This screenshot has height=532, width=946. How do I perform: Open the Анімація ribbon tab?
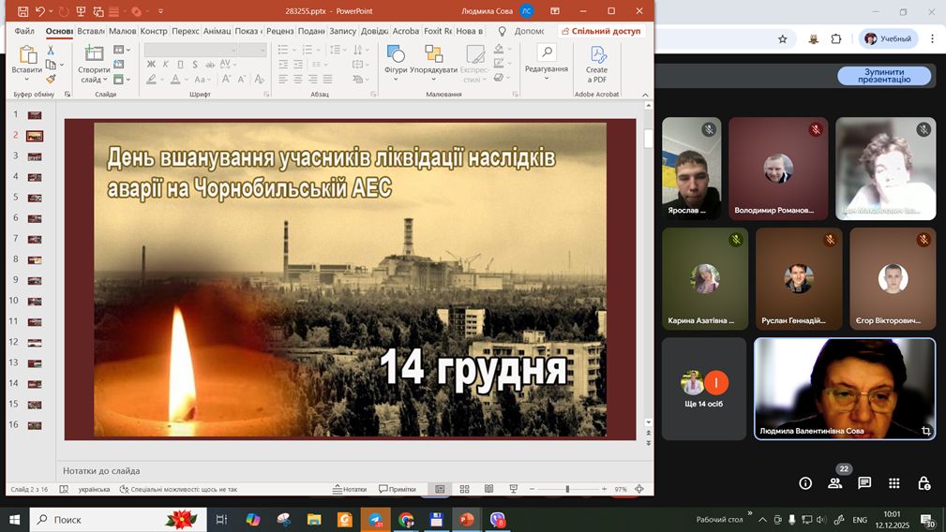[x=217, y=31]
